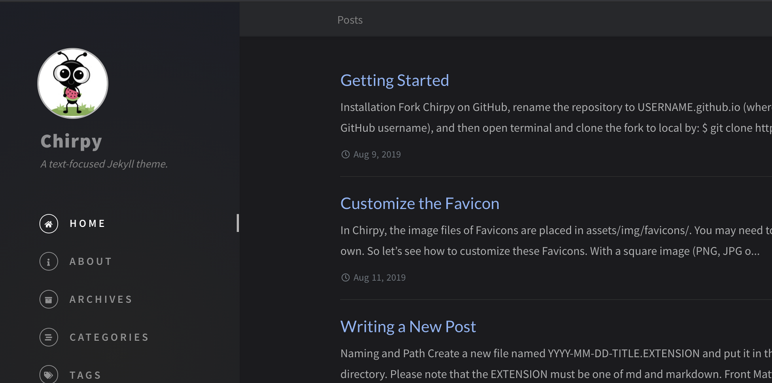This screenshot has height=383, width=772.
Task: Open the ABOUT navigation item
Action: pos(91,261)
